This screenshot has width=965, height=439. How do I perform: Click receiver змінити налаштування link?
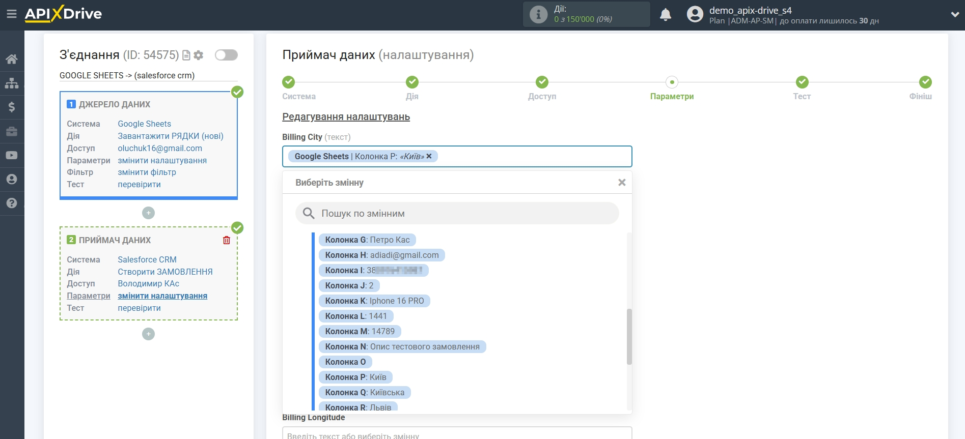[x=162, y=296]
